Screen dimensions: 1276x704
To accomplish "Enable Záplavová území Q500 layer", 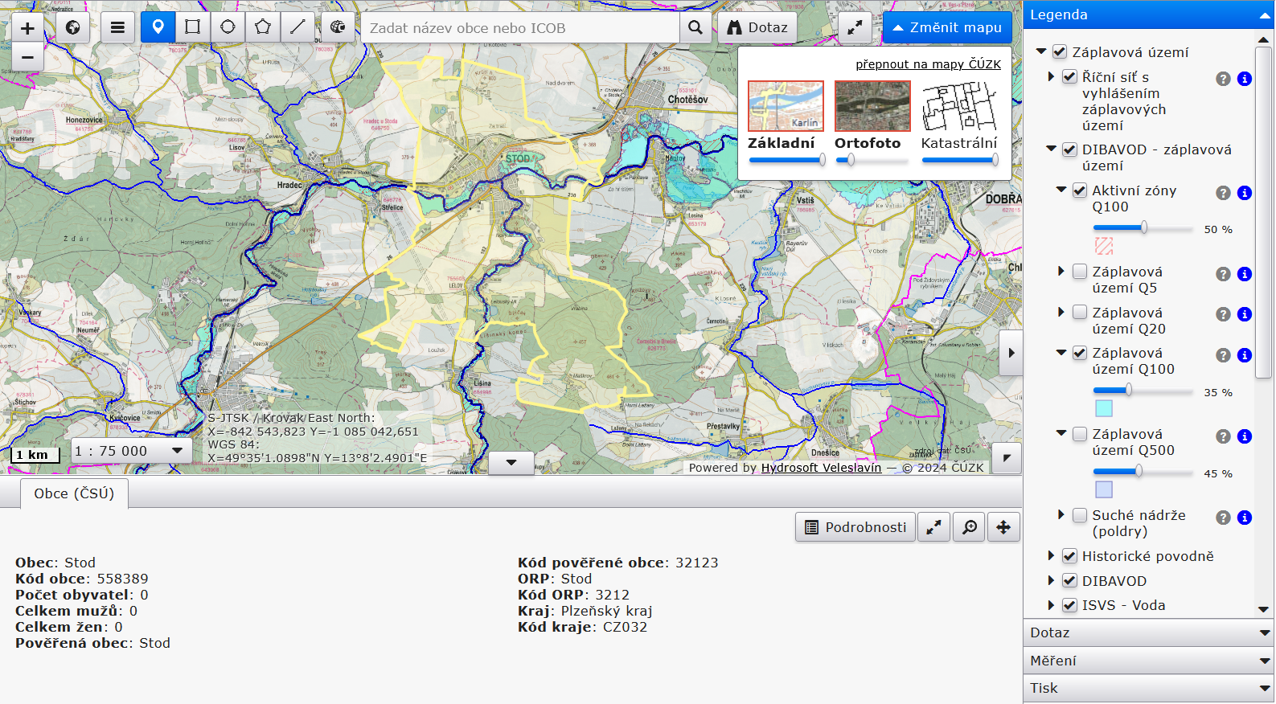I will [1080, 434].
